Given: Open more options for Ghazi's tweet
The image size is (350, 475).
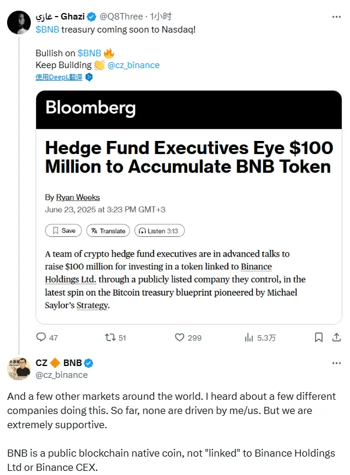Looking at the screenshot, I should 336,17.
